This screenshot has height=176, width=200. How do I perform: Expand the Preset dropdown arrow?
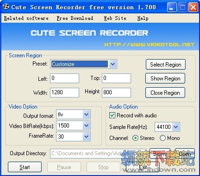point(113,64)
